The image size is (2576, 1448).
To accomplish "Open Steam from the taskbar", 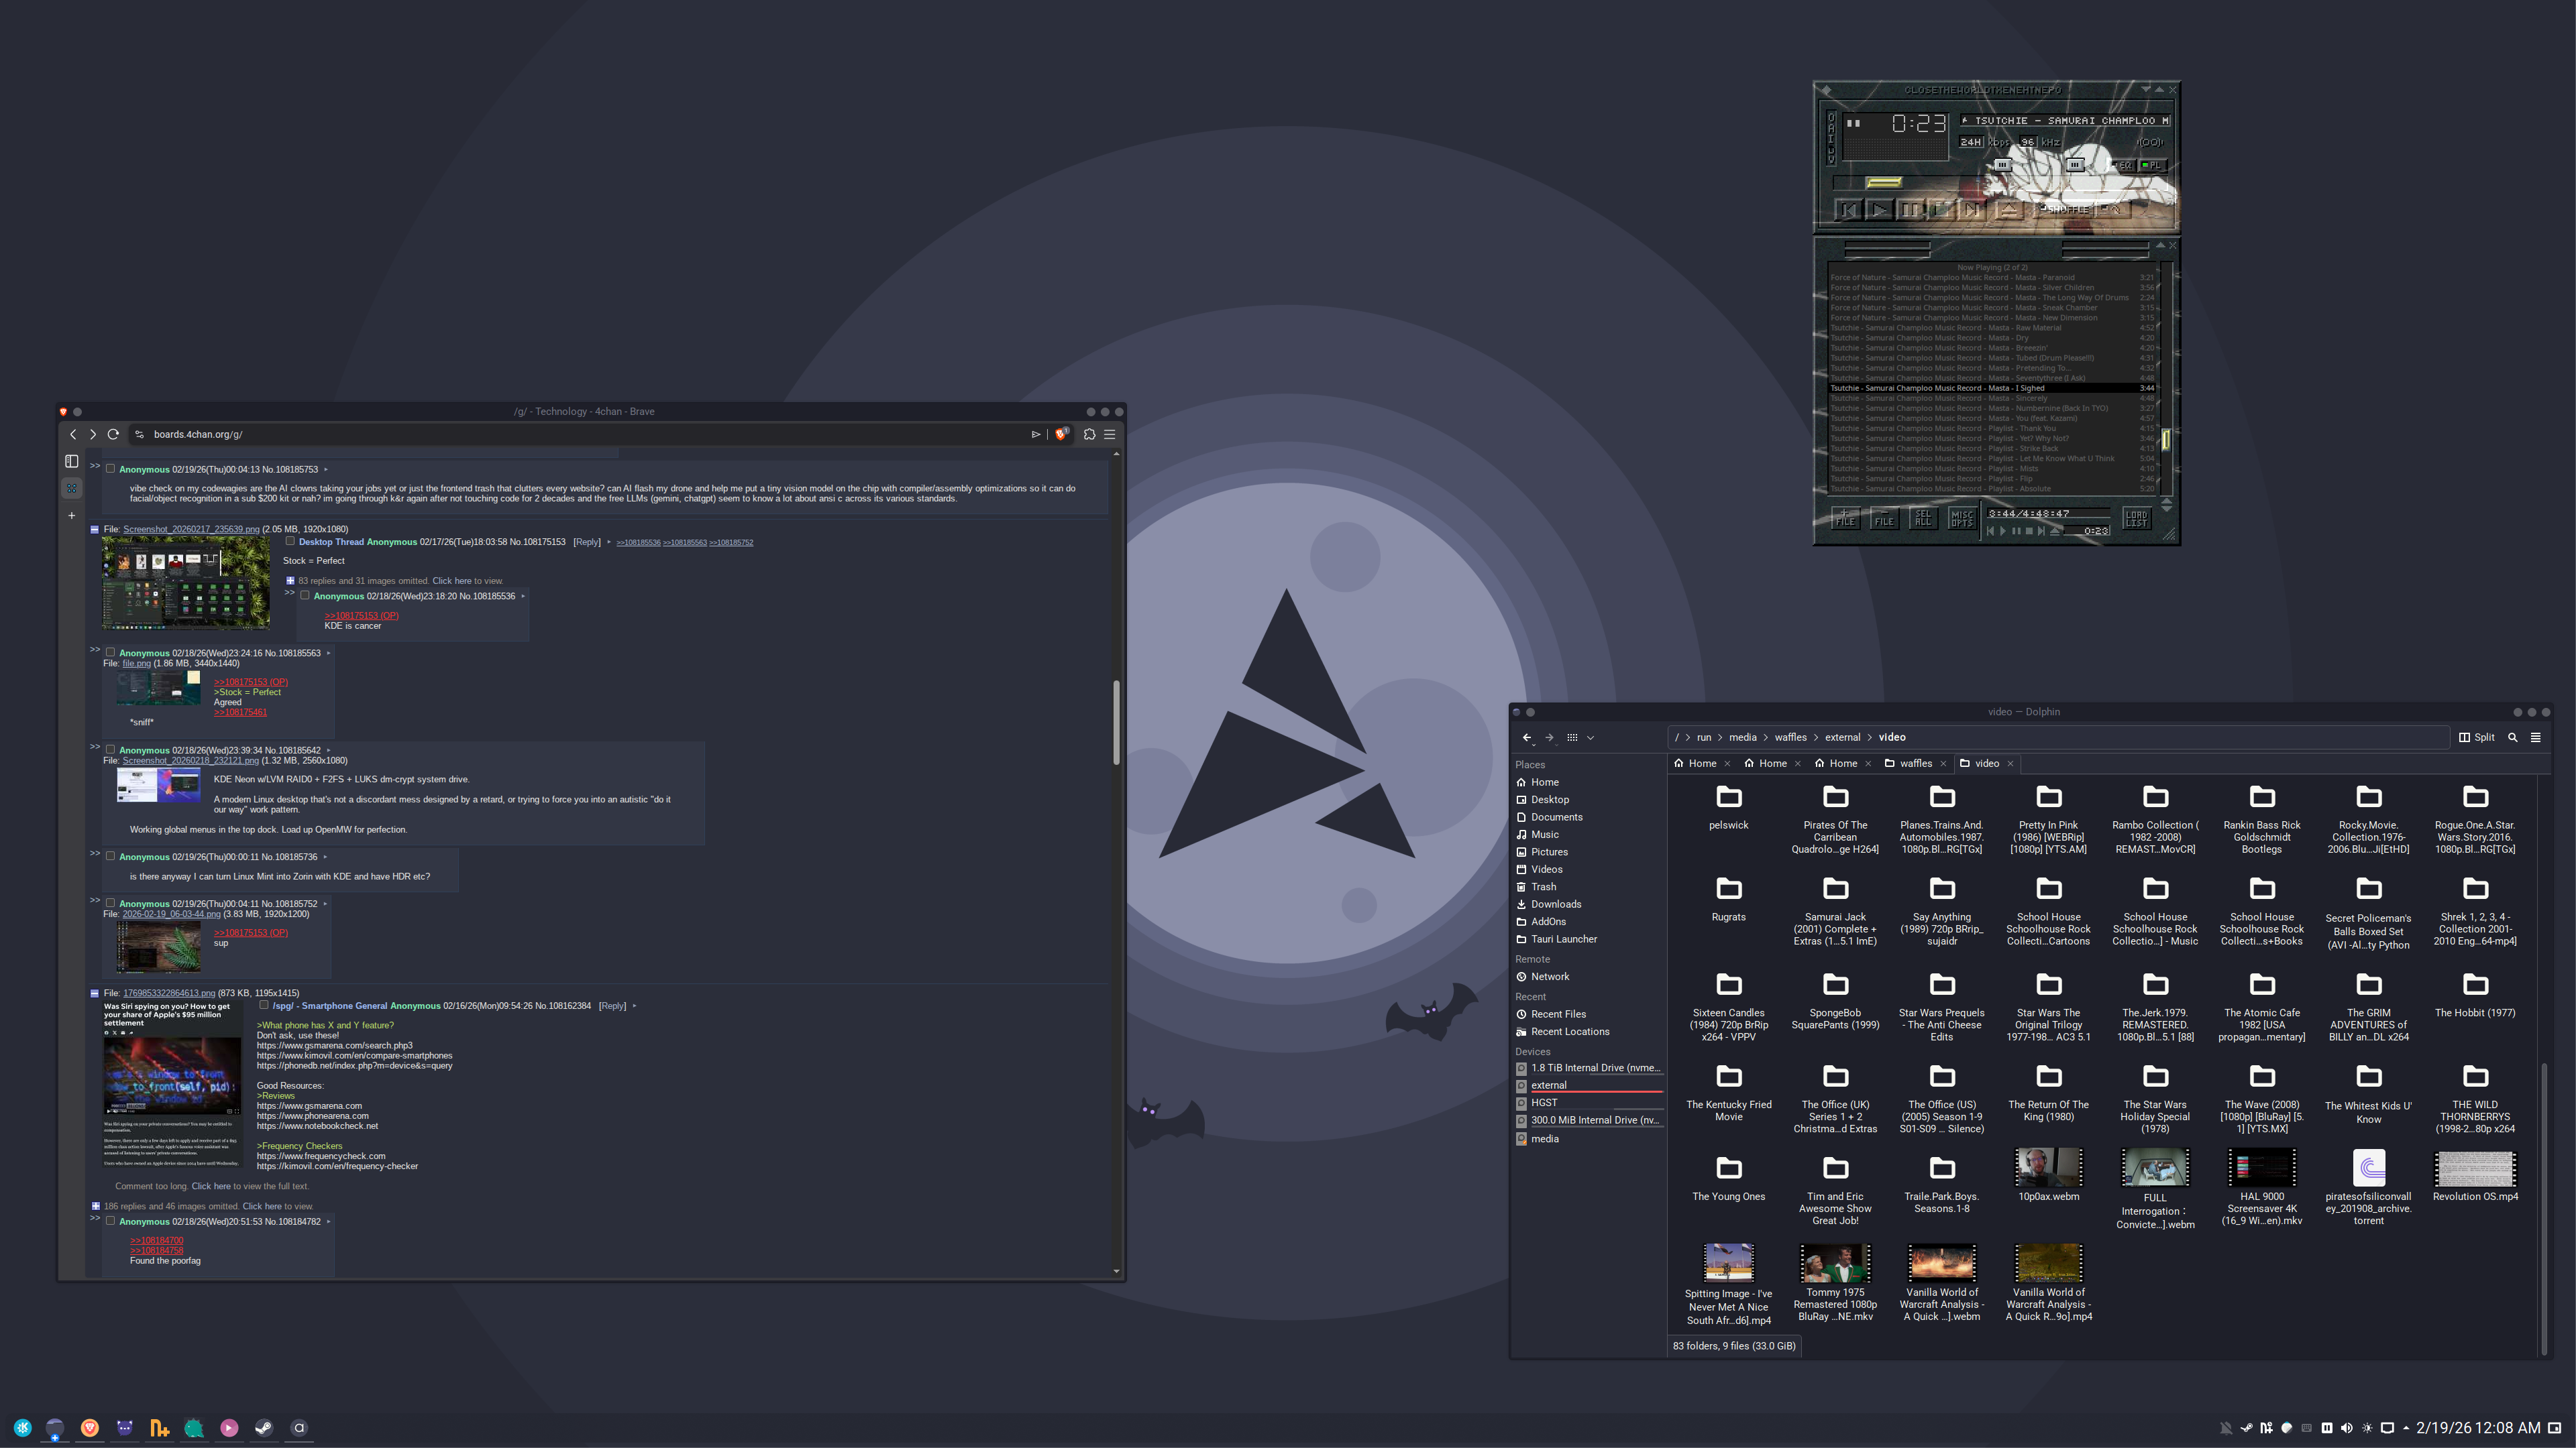I will click(x=264, y=1428).
